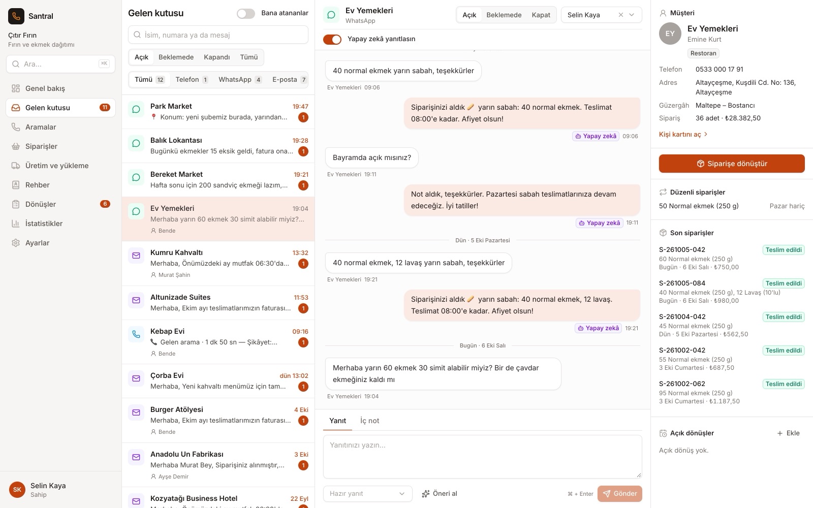Clear the Selin Kaya assignee with X
Image resolution: width=813 pixels, height=508 pixels.
click(x=620, y=15)
